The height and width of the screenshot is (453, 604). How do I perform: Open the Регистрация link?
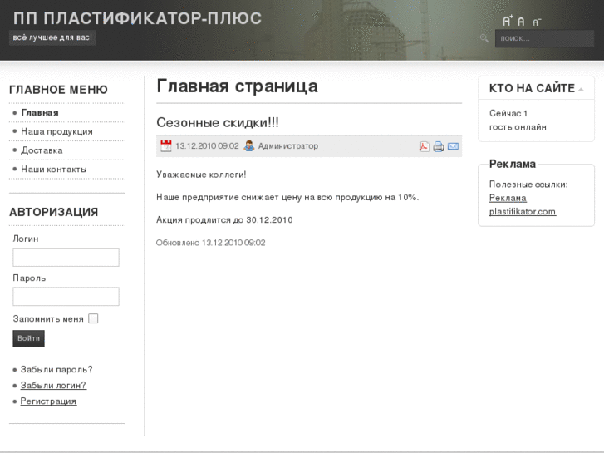pyautogui.click(x=48, y=401)
